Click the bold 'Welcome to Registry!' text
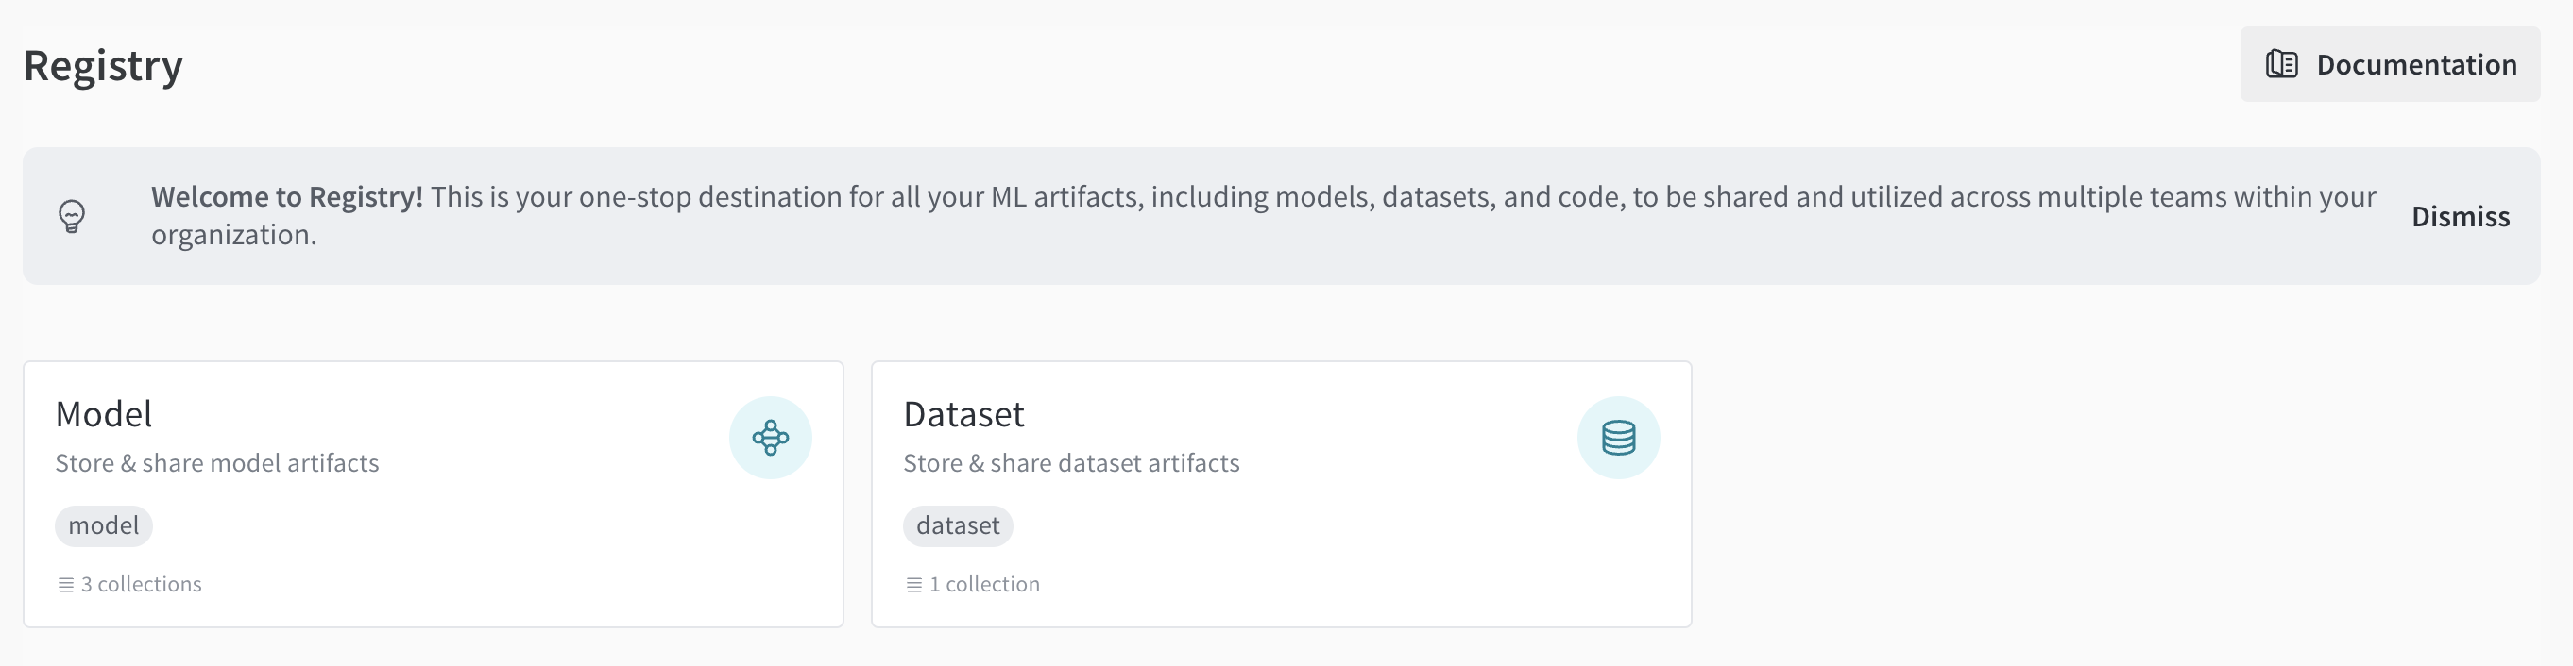Viewport: 2573px width, 666px height. pyautogui.click(x=286, y=196)
